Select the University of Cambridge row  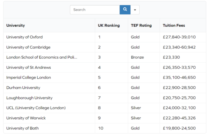click(x=28, y=47)
